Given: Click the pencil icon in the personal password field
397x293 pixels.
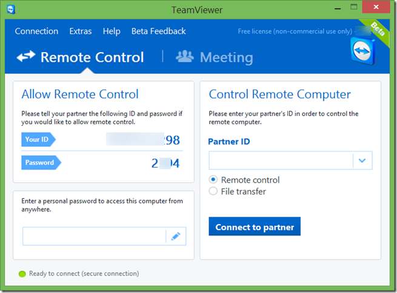Looking at the screenshot, I should click(x=176, y=237).
